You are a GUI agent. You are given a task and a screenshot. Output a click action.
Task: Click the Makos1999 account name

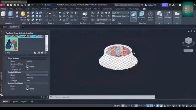tap(152, 5)
